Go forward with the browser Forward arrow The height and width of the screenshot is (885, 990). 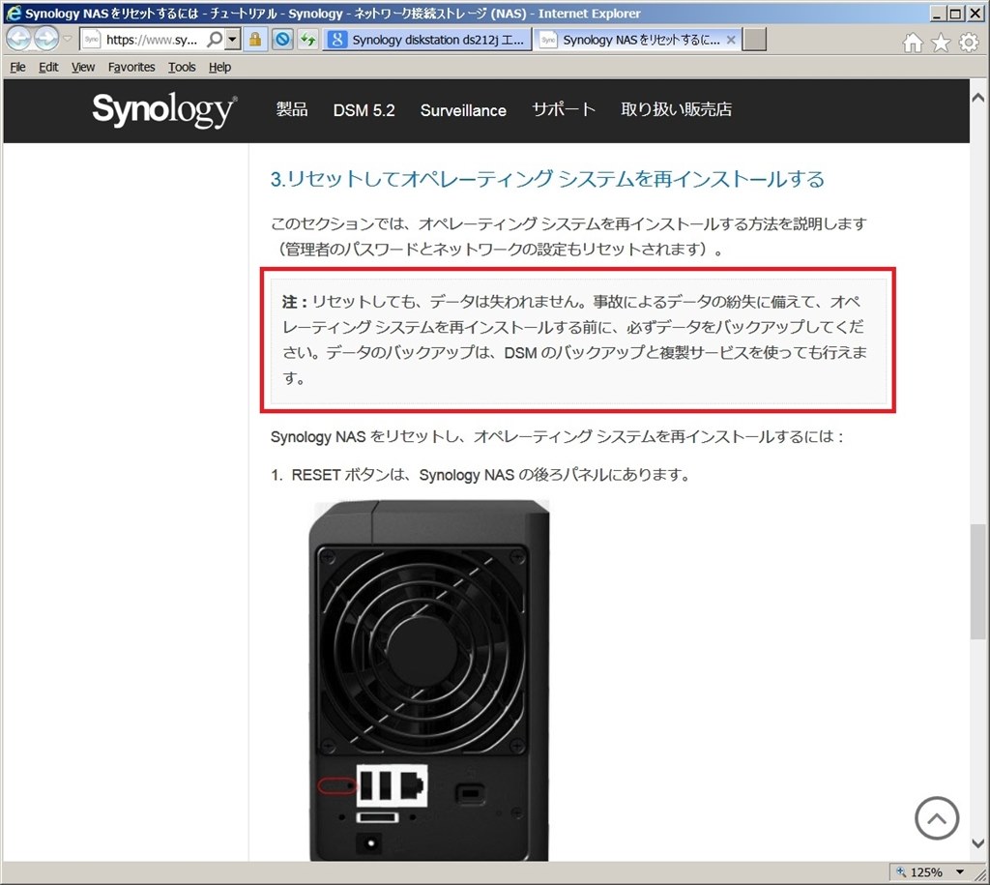coord(45,39)
